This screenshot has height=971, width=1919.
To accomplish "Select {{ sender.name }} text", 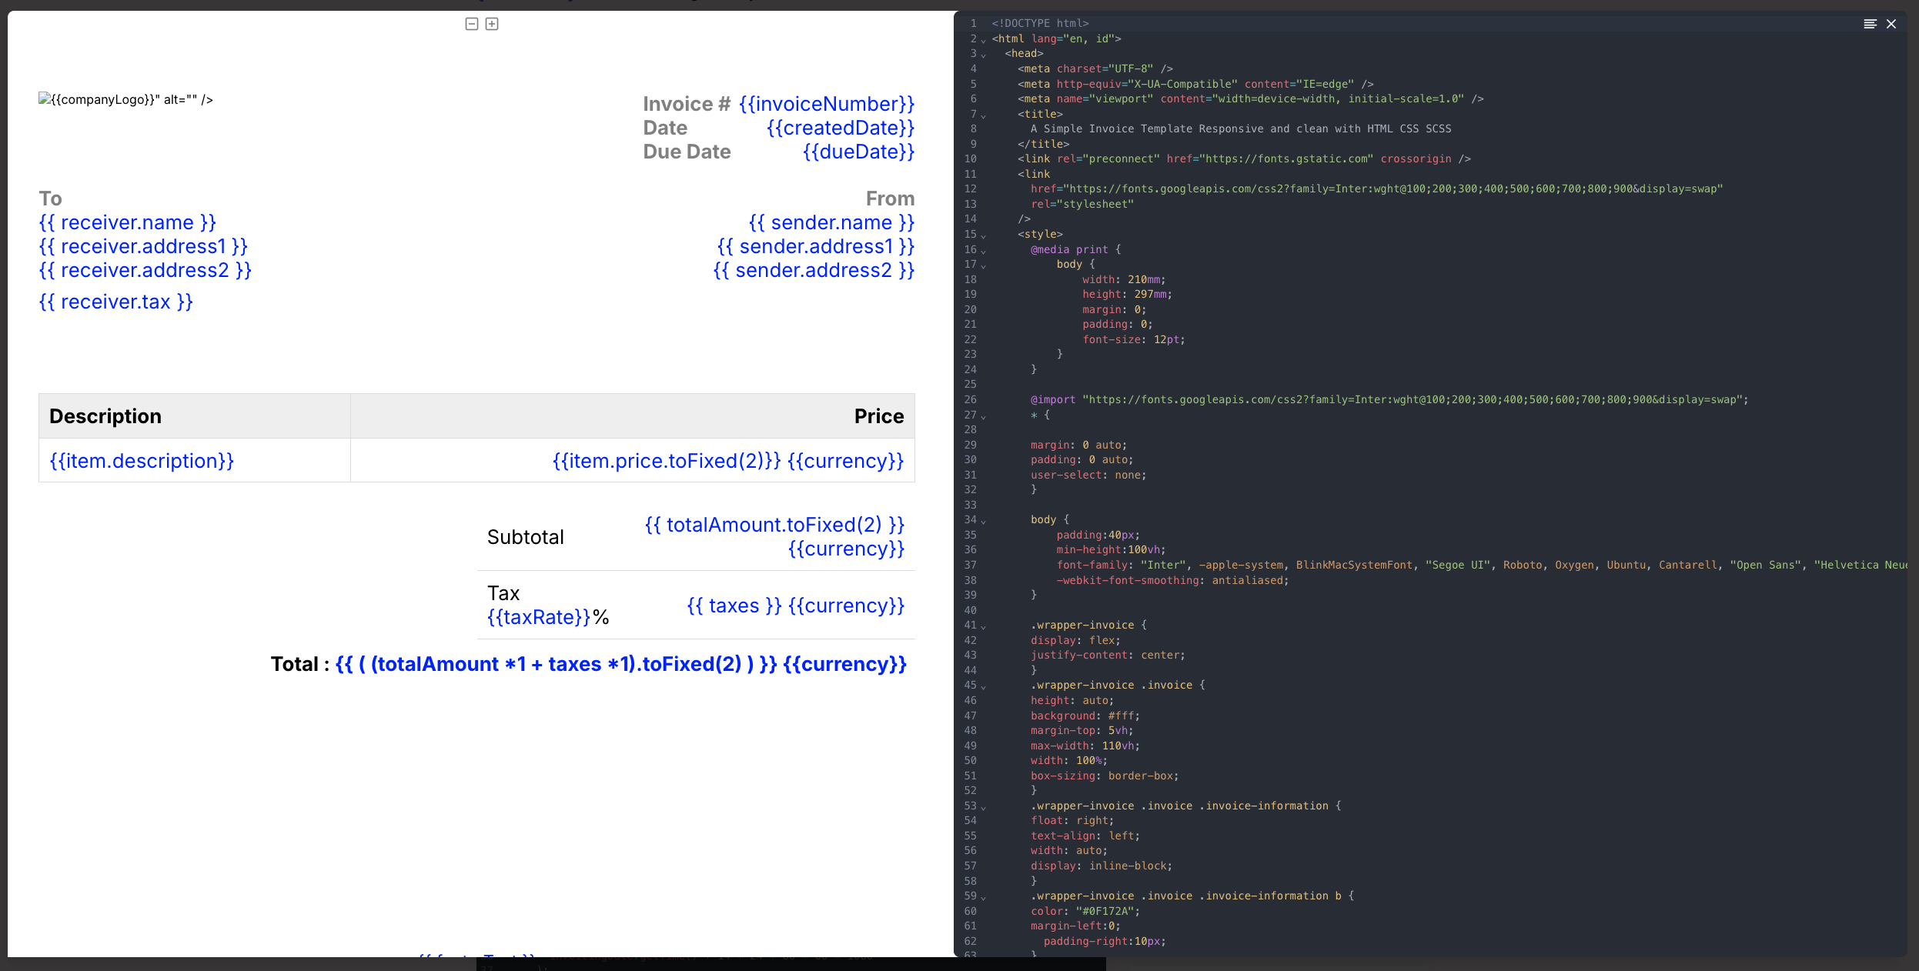I will 831,222.
